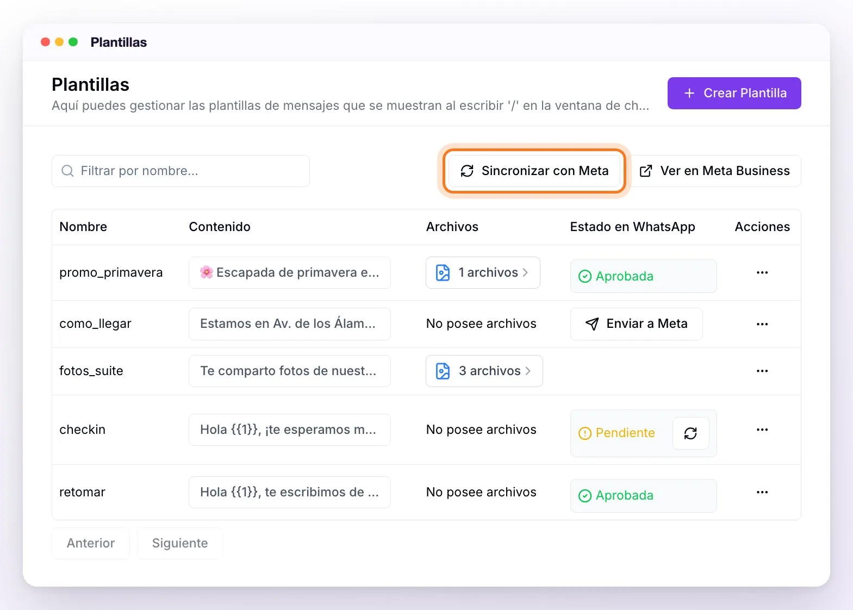Open actions menu for retomar row
The image size is (853, 610).
pyautogui.click(x=762, y=492)
